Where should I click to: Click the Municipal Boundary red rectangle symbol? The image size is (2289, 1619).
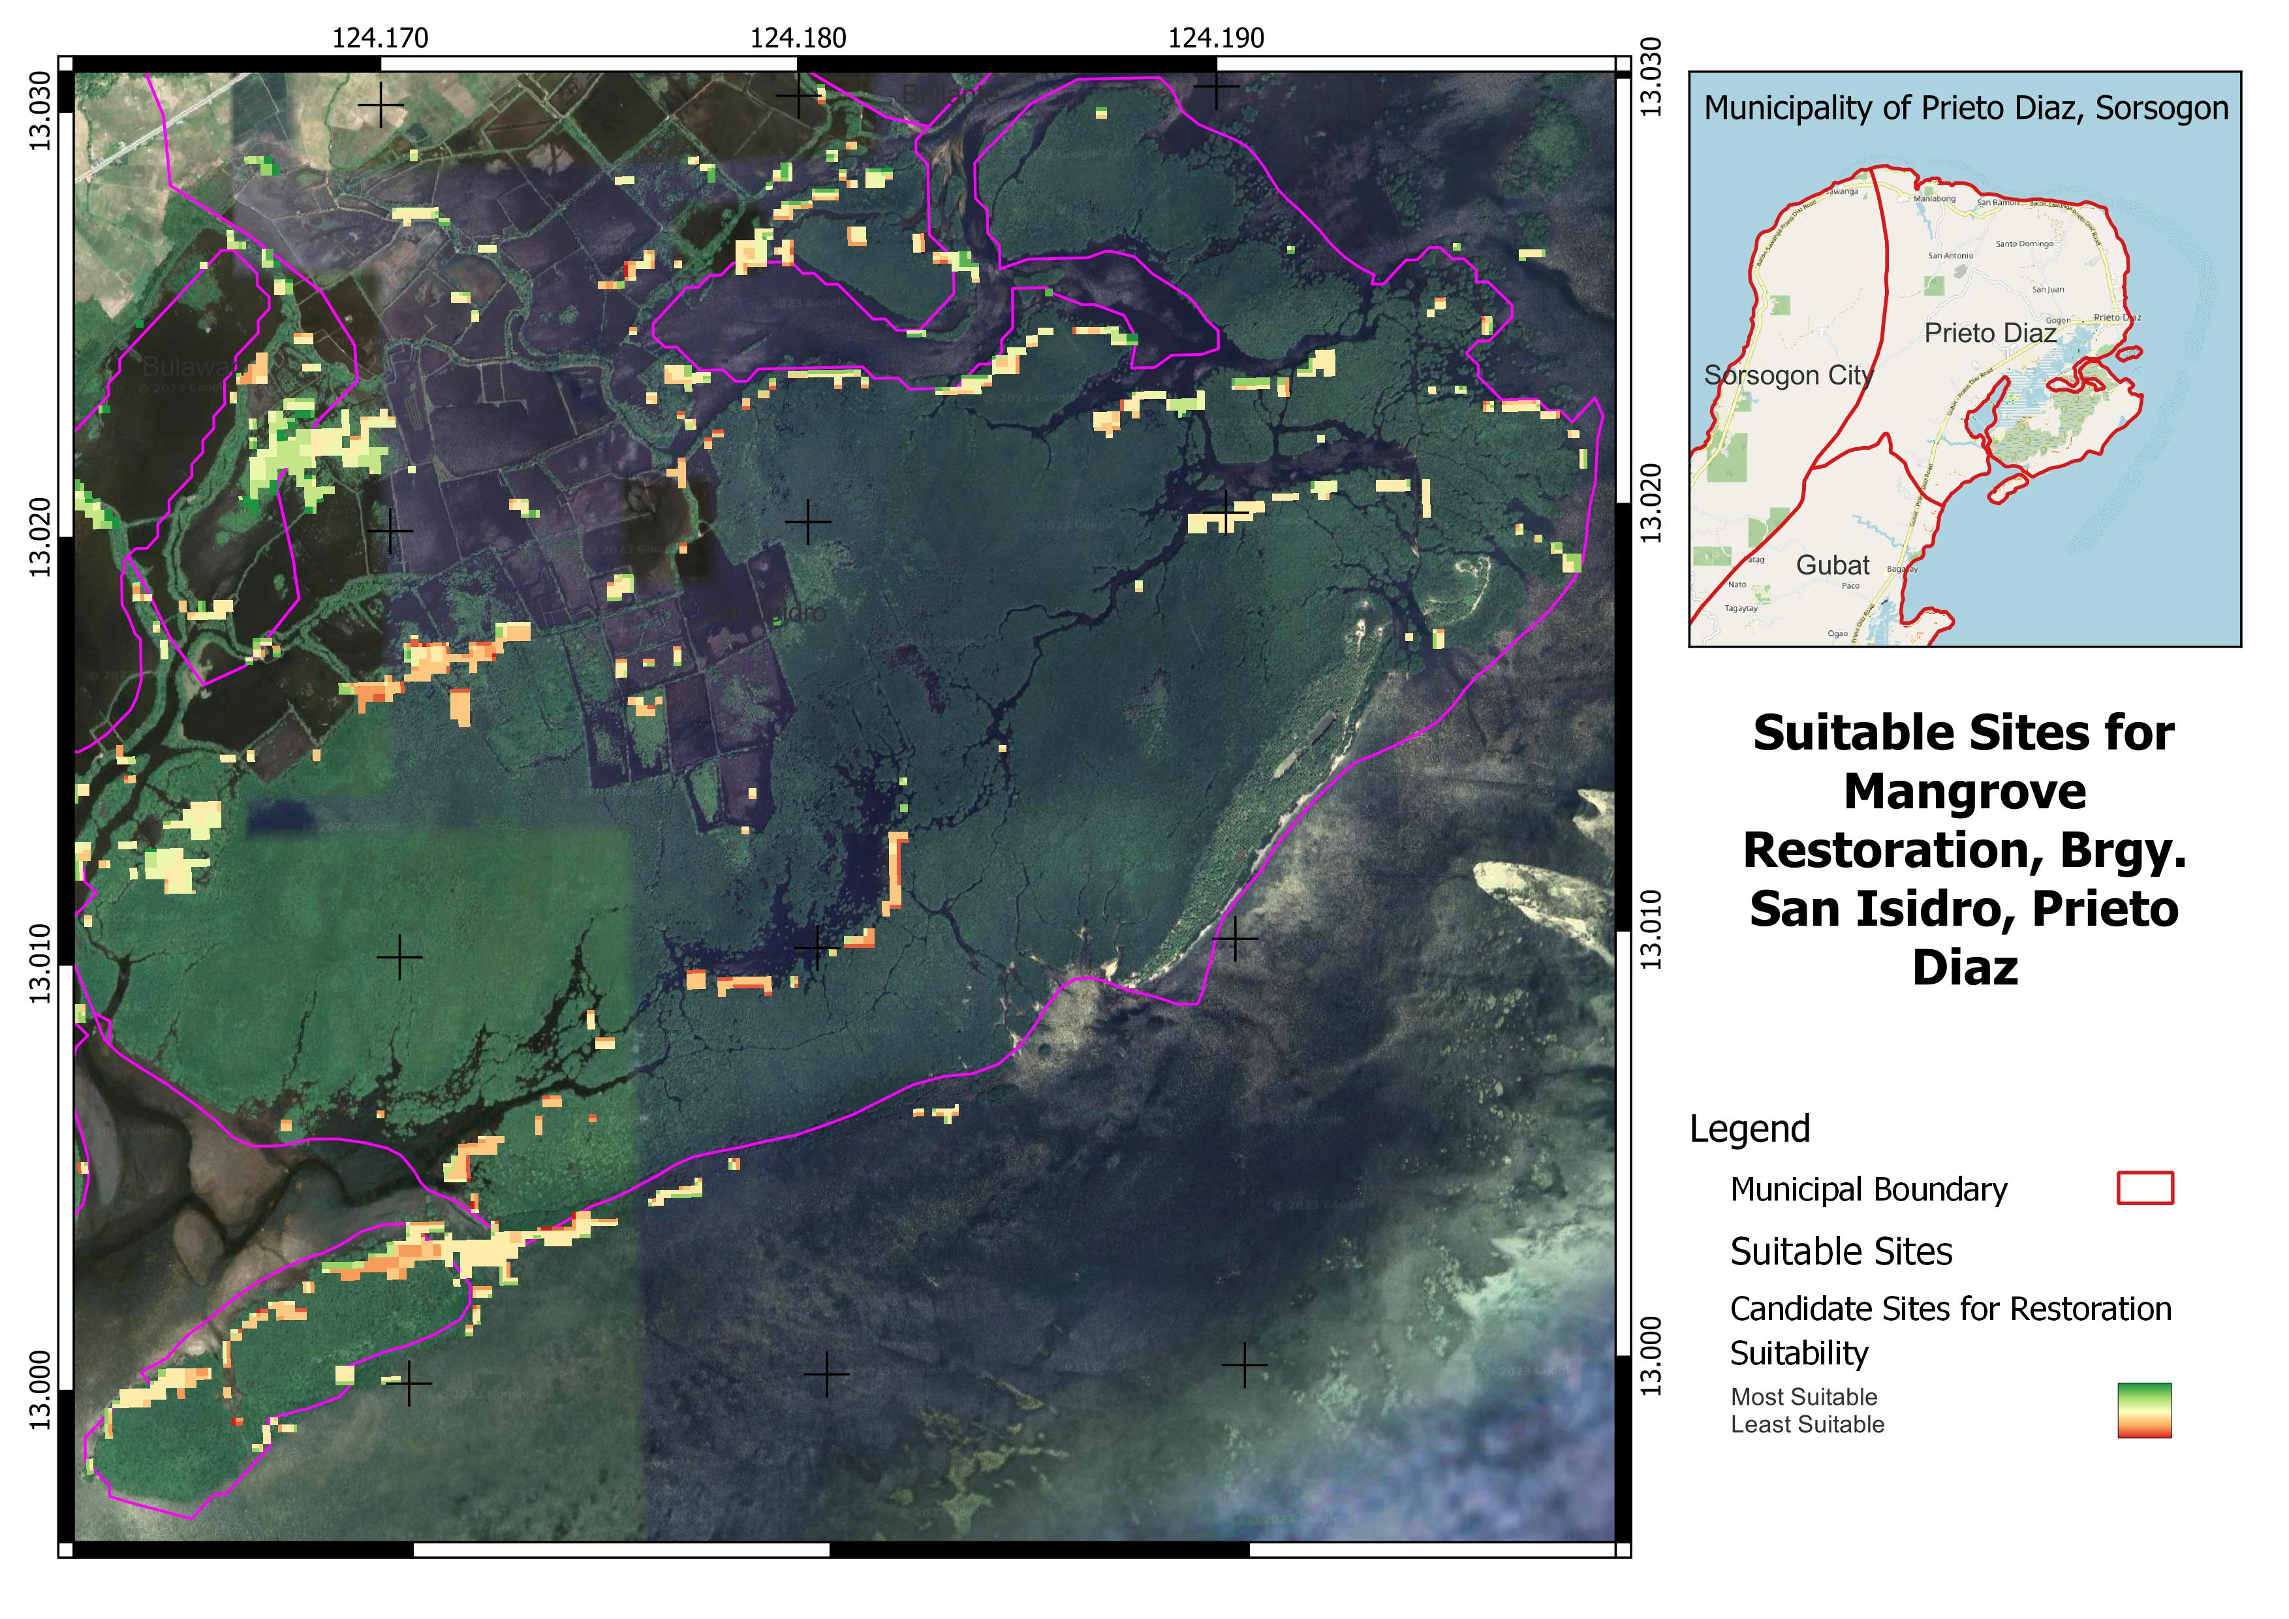(x=2145, y=1188)
